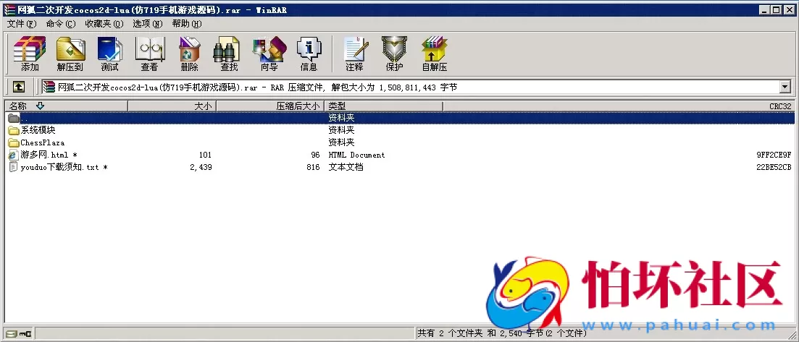The height and width of the screenshot is (342, 799).
Task: Sort by 类型 column header
Action: [x=384, y=106]
